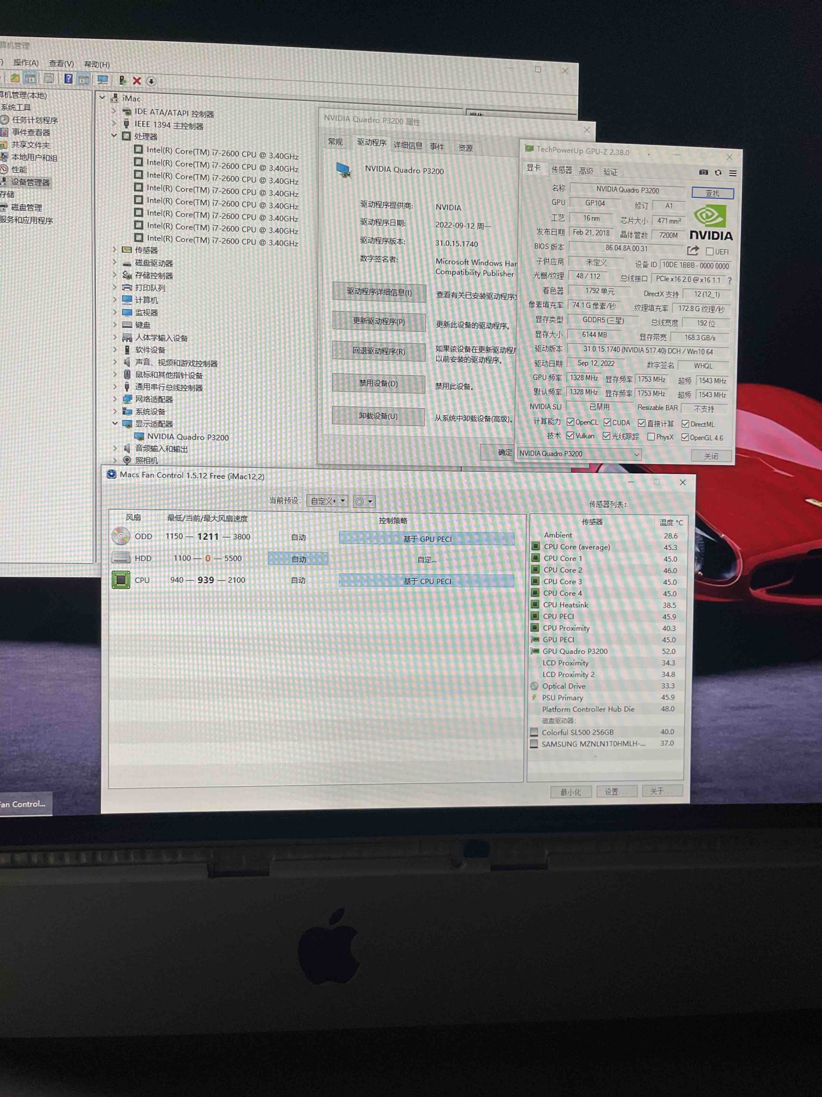Switch to 高级 tab in GPU-Z
822x1097 pixels.
point(586,171)
